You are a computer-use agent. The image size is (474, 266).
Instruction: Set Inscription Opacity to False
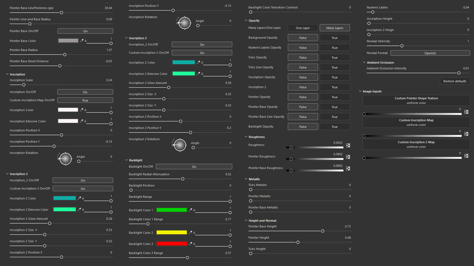pos(303,77)
